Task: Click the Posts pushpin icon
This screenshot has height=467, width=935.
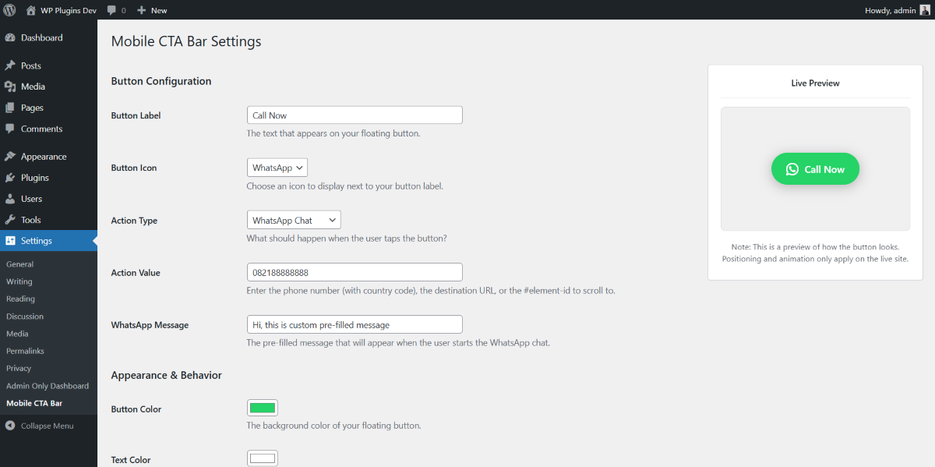Action: point(10,65)
